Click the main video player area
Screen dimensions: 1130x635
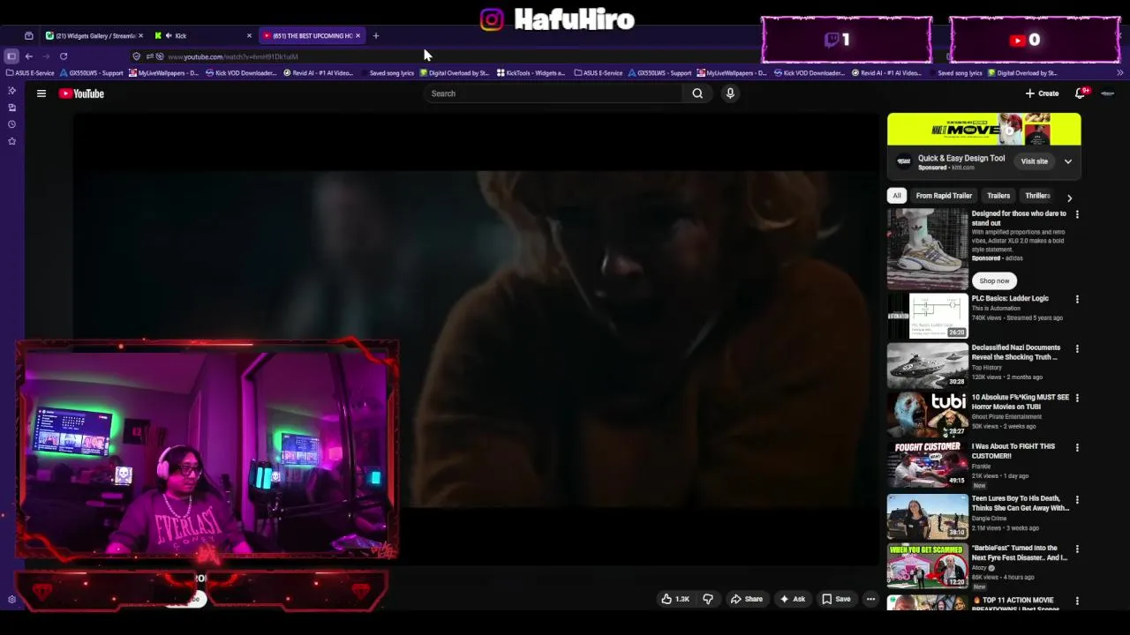[x=477, y=339]
